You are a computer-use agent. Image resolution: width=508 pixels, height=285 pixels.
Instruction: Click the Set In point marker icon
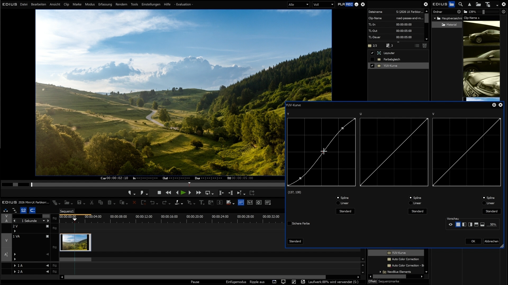[x=130, y=193]
